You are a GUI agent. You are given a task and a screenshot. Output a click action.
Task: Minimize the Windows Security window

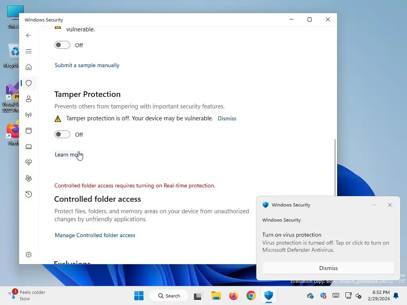pos(291,19)
